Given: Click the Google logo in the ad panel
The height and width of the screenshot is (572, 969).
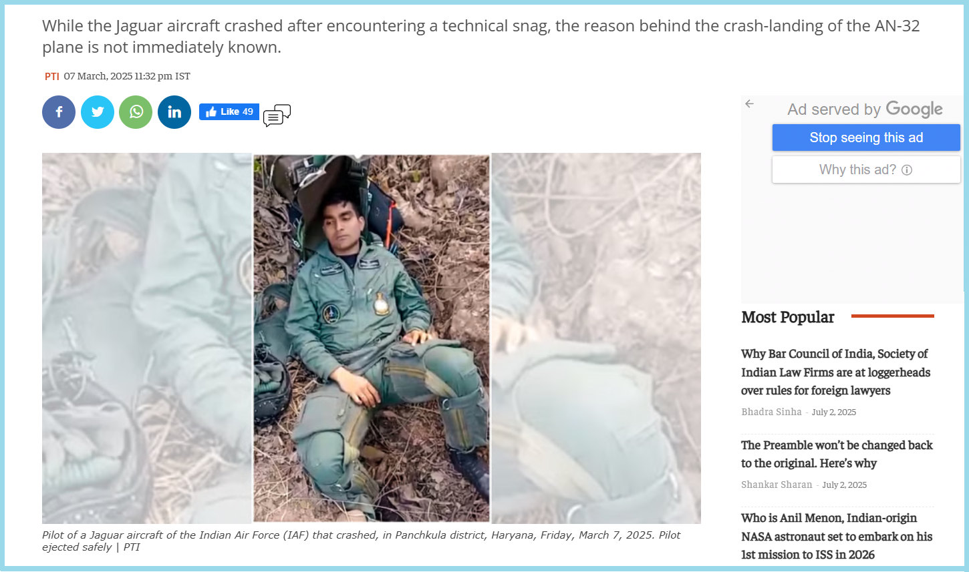Looking at the screenshot, I should (914, 109).
